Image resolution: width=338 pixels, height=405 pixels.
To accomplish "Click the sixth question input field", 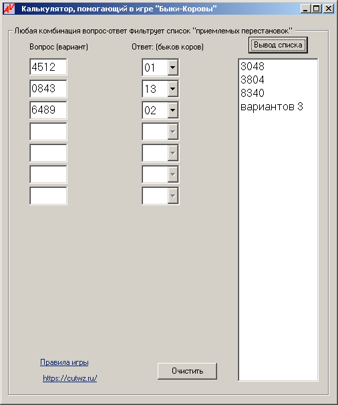I will pos(48,174).
